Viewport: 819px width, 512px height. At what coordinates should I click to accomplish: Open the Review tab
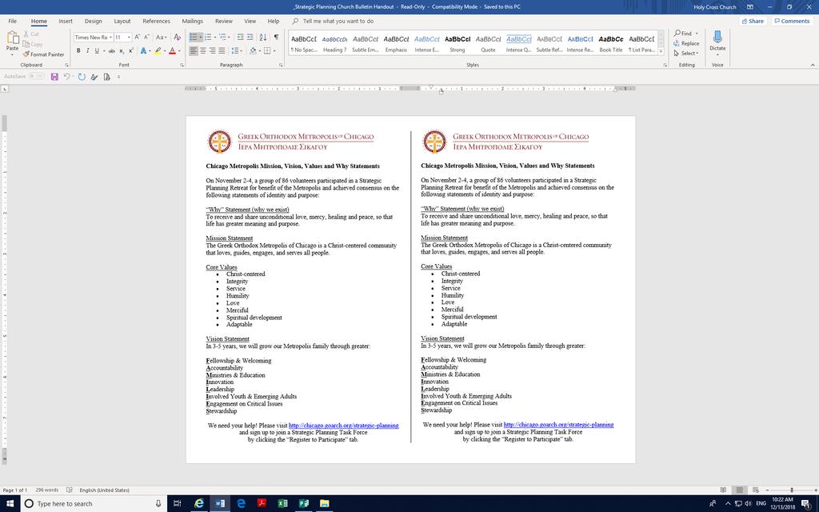[224, 22]
